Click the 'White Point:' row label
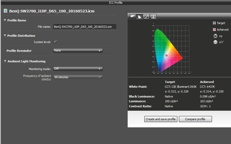Viewport: 231px width, 144px height. (x=138, y=87)
